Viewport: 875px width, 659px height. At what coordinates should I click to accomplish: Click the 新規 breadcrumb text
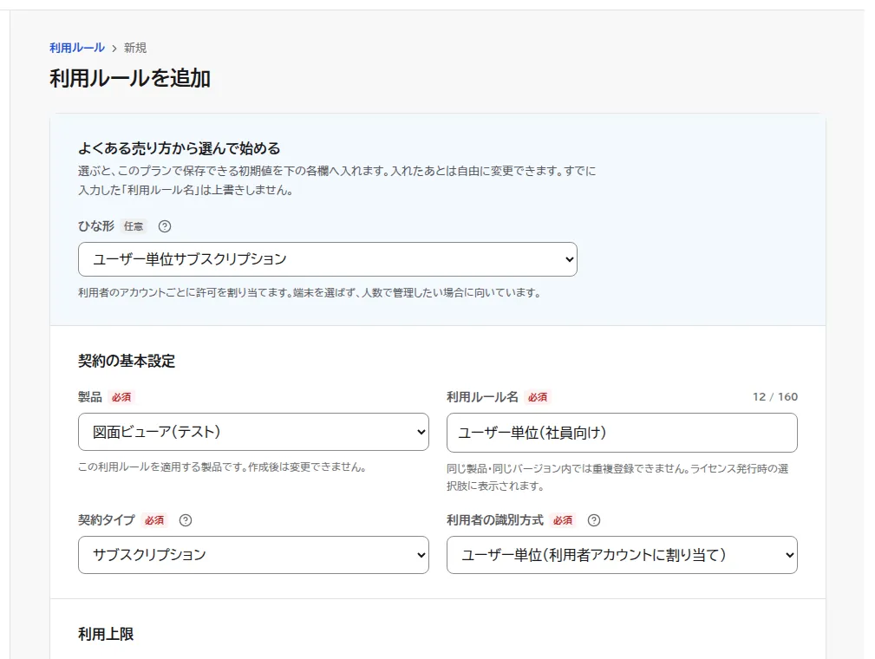click(135, 48)
